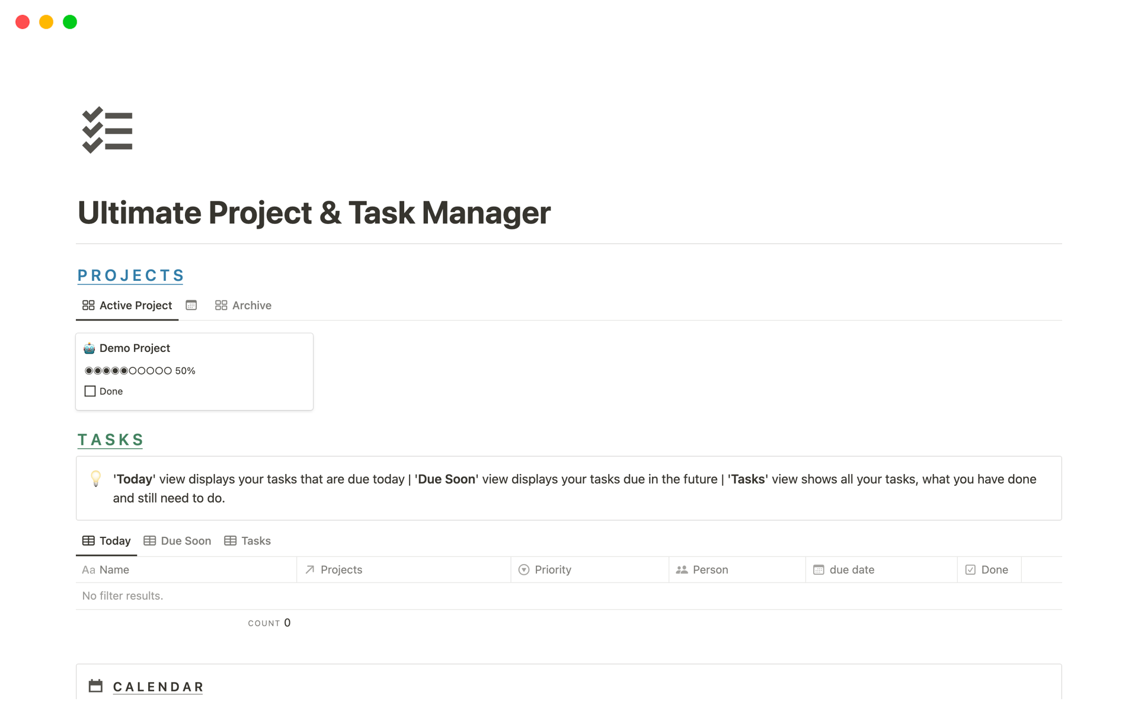Click the checkbox icon in Done column header
1138x711 pixels.
(970, 569)
